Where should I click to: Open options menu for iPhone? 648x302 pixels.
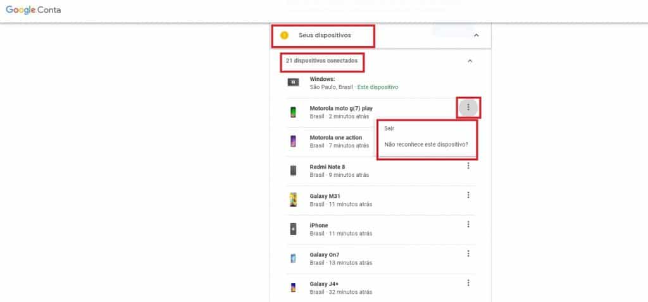pyautogui.click(x=468, y=224)
